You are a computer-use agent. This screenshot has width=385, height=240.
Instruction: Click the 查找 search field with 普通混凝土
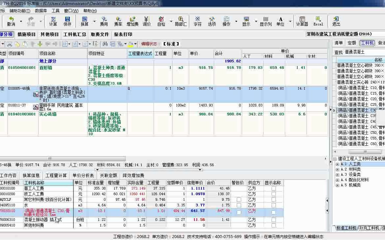coord(364,52)
